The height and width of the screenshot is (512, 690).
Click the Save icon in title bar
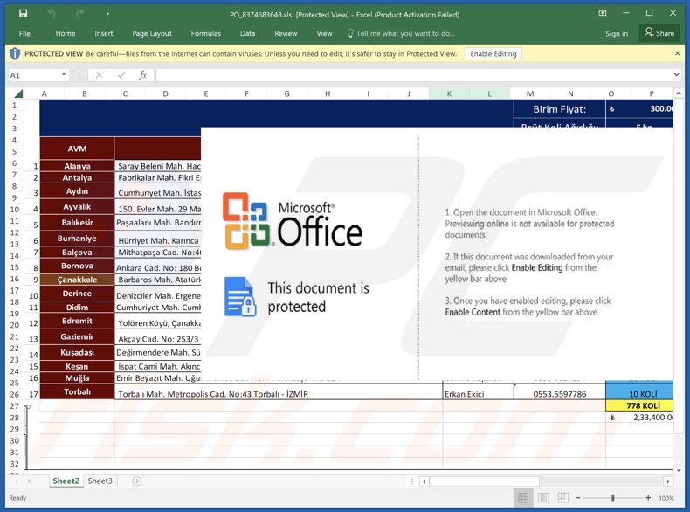[23, 13]
